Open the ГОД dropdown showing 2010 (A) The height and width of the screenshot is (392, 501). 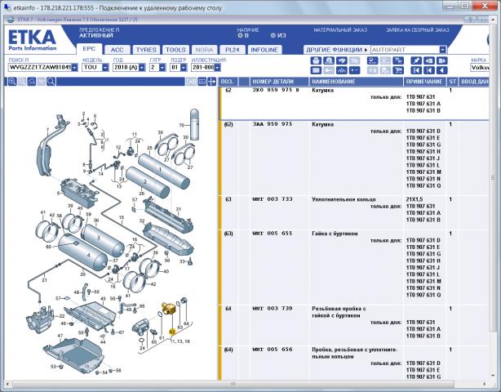pyautogui.click(x=142, y=68)
